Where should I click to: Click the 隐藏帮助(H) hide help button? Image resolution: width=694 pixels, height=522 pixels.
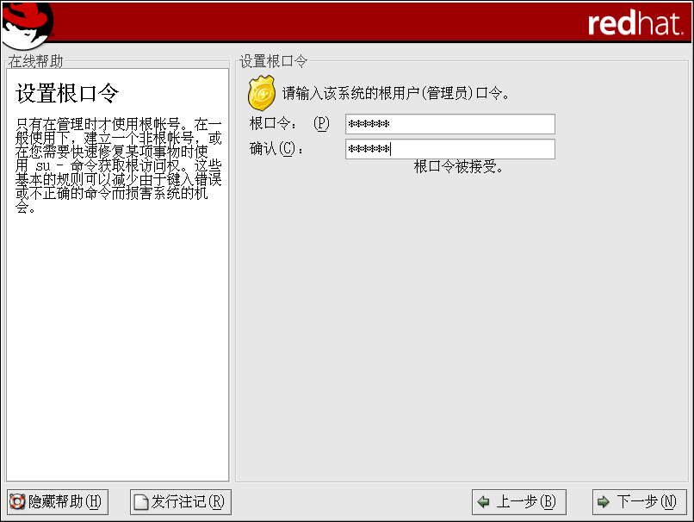(x=58, y=501)
